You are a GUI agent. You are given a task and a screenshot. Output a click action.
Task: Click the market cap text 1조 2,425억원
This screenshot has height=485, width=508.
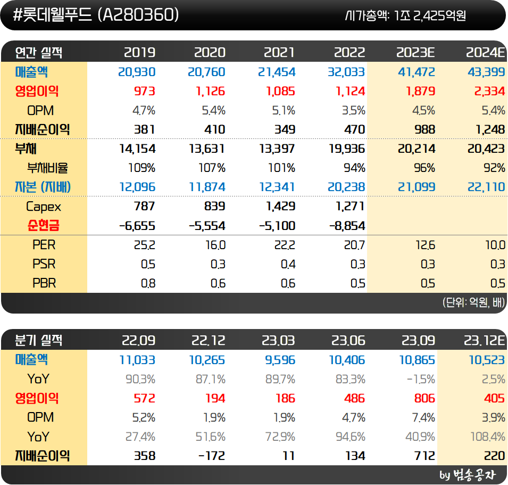coord(430,15)
